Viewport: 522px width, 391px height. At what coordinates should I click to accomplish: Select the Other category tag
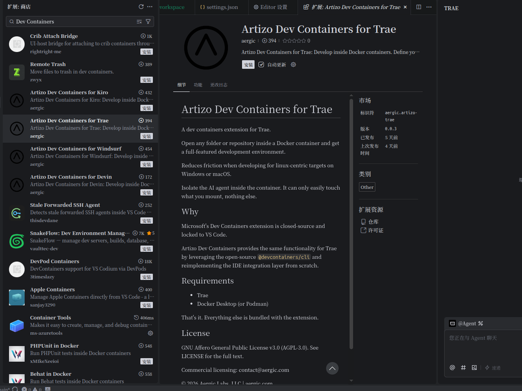(367, 187)
